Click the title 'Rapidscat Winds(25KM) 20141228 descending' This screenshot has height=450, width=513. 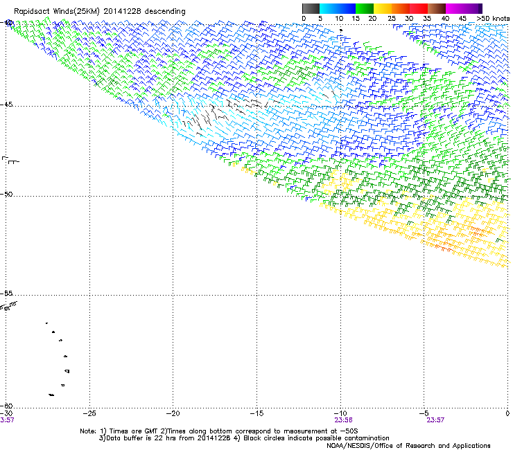point(100,11)
